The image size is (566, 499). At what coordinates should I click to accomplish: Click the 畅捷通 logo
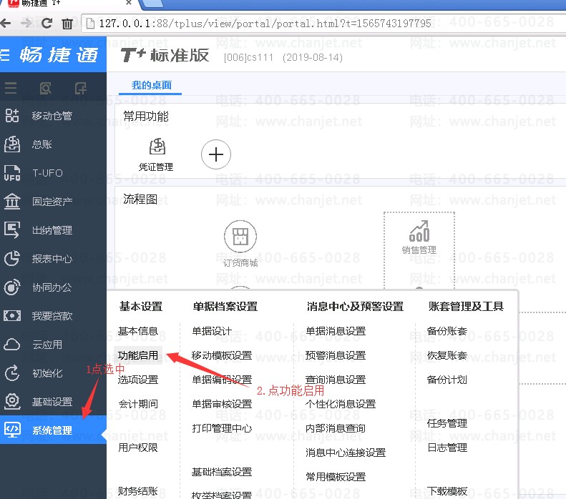[59, 55]
